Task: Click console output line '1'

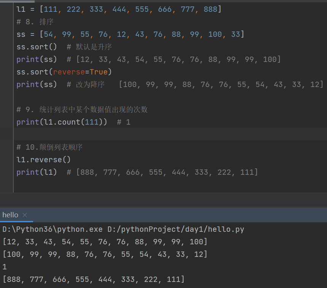Action: 5,267
